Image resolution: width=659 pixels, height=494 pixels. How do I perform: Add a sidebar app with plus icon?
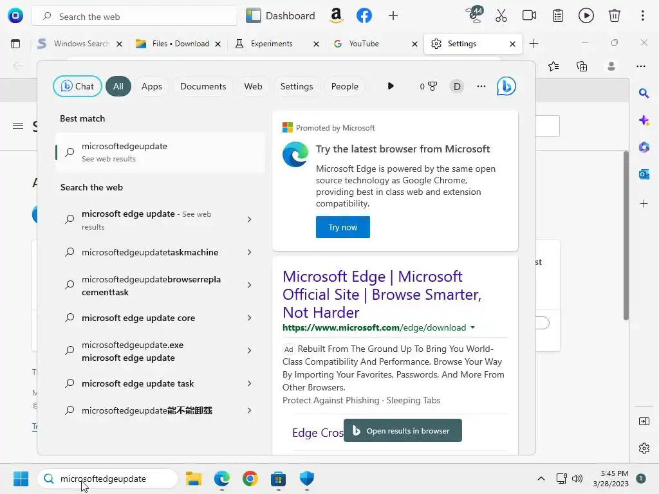pos(644,204)
